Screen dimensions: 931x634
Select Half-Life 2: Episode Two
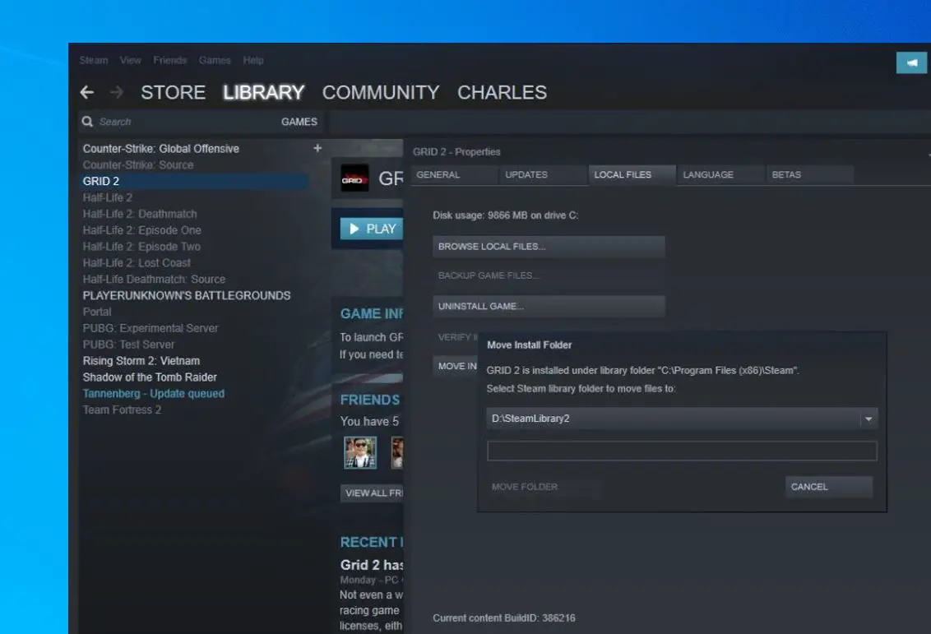(141, 247)
